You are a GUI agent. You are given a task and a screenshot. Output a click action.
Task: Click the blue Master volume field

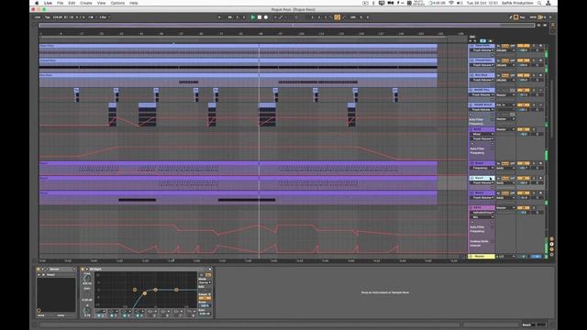537,257
